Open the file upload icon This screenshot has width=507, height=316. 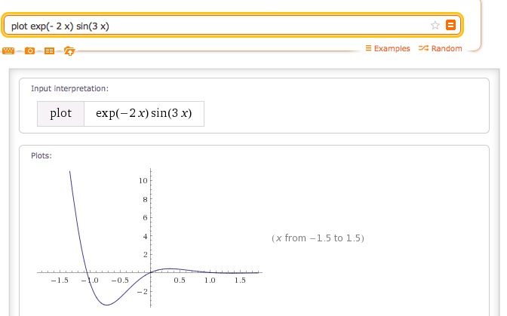tap(69, 51)
